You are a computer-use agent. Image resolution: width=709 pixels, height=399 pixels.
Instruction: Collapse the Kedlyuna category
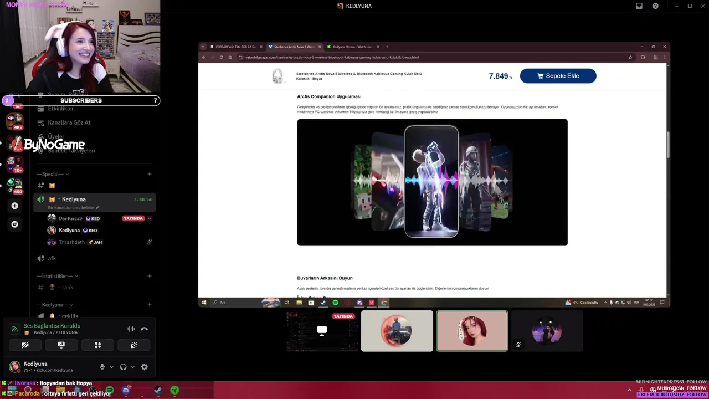(55, 305)
